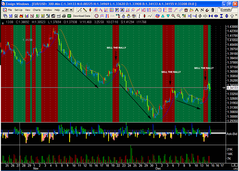Click the boxed A tool icon

pyautogui.click(x=122, y=10)
